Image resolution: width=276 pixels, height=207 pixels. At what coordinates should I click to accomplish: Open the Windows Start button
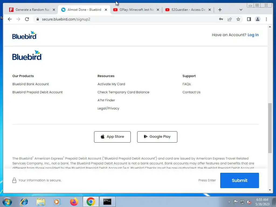click(7, 202)
